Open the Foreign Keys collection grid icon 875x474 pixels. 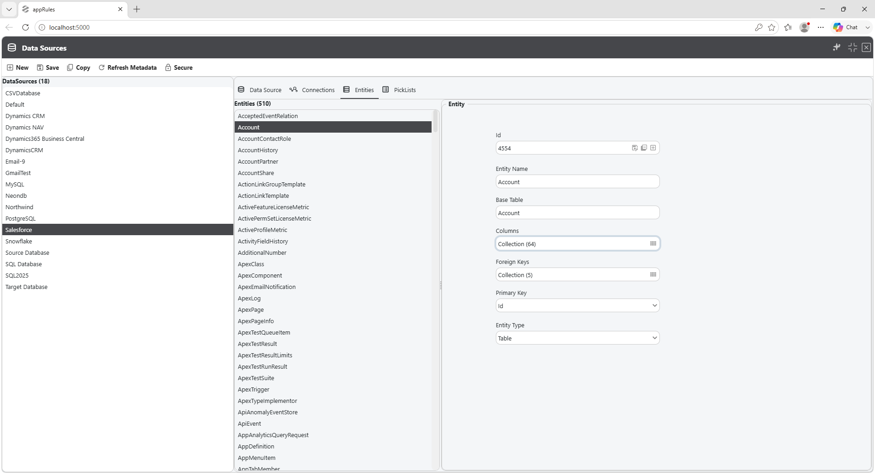[x=653, y=274]
